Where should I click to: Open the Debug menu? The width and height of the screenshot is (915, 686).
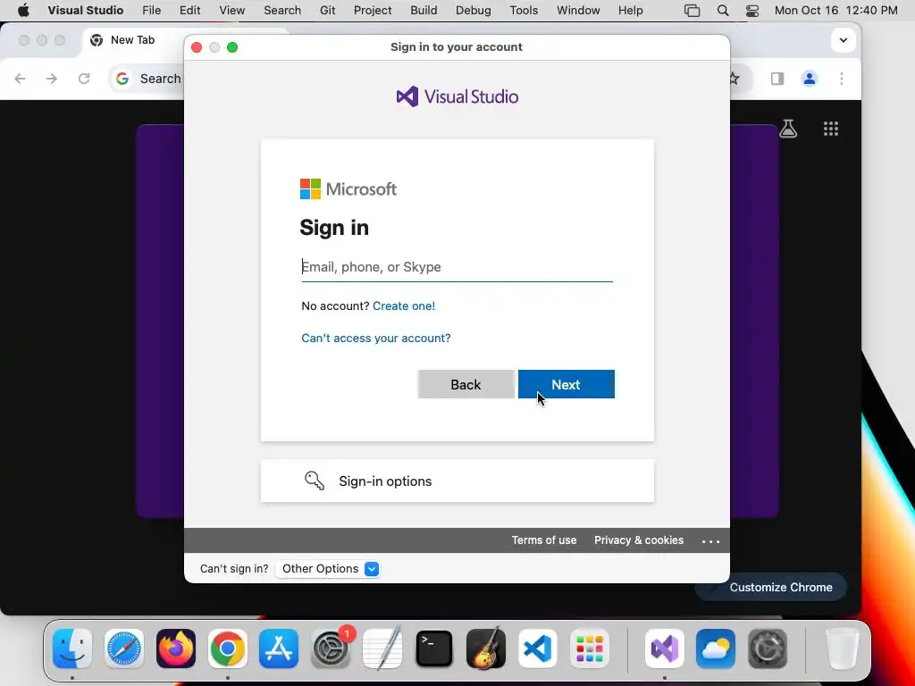coord(474,11)
